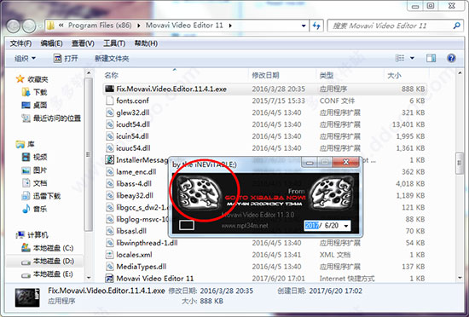Viewport: 469px width, 317px height.
Task: Open the 查看(V) menu
Action: (83, 43)
